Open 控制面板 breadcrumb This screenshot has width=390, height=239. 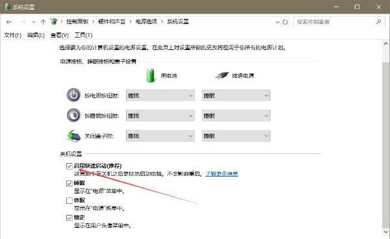[x=77, y=21]
